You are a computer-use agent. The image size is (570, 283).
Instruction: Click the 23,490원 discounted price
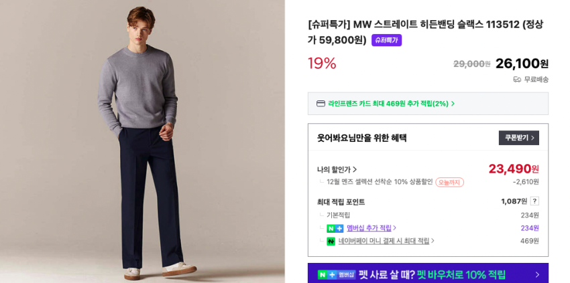tap(514, 169)
